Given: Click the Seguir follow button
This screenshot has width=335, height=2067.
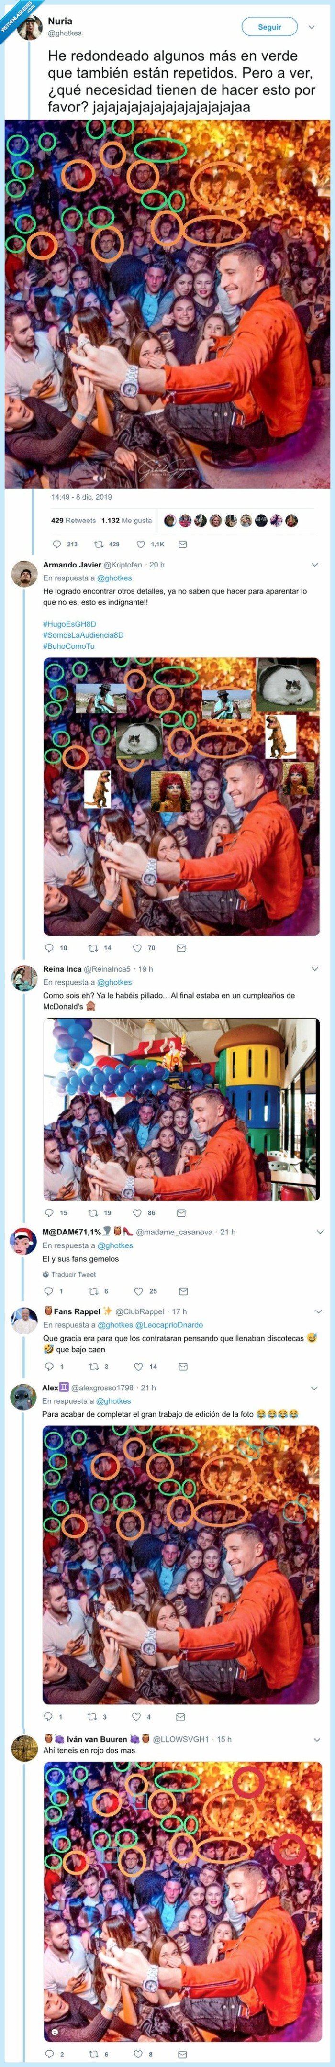Looking at the screenshot, I should point(269,27).
